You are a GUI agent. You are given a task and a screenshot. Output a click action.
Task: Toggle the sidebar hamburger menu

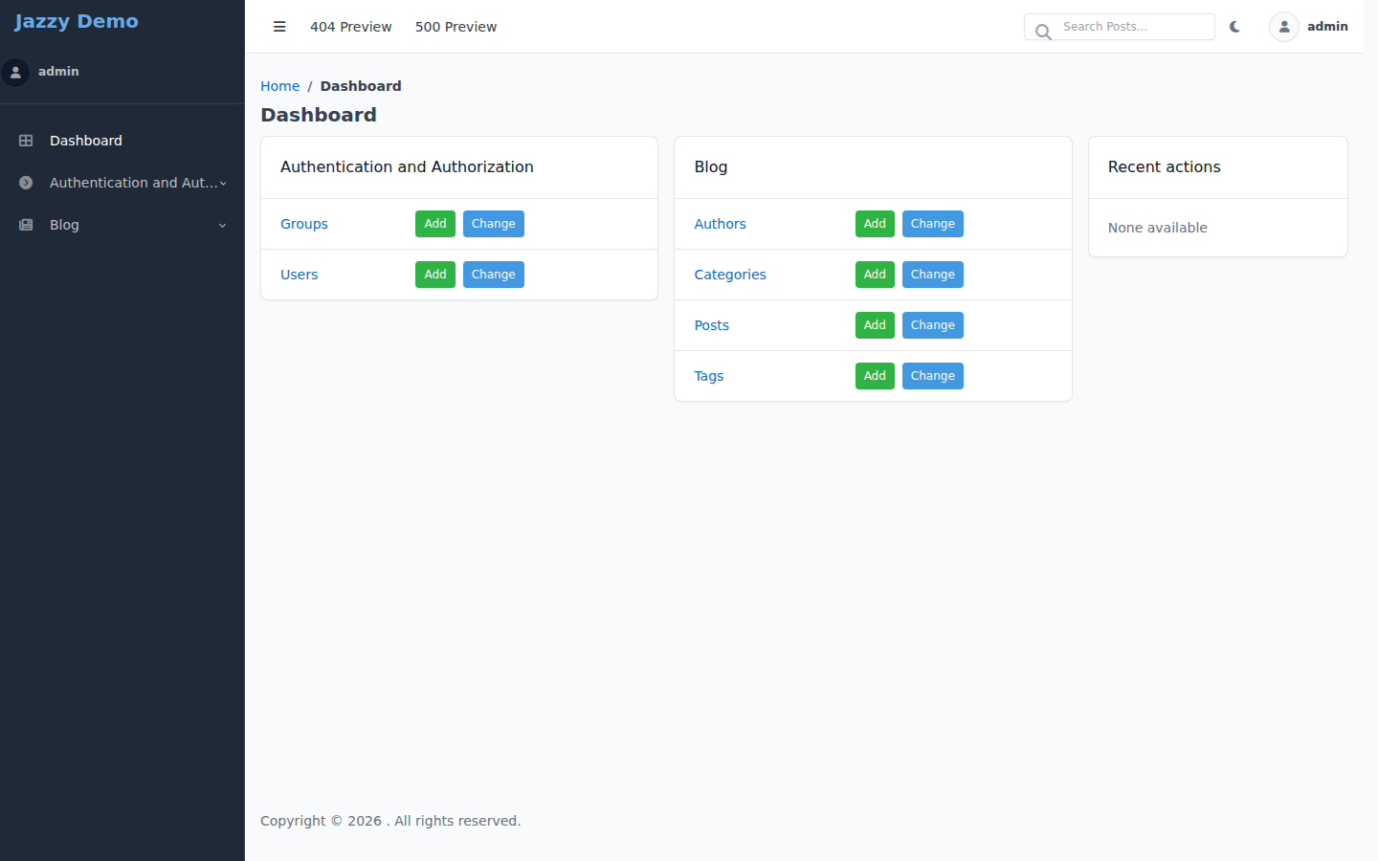point(279,27)
